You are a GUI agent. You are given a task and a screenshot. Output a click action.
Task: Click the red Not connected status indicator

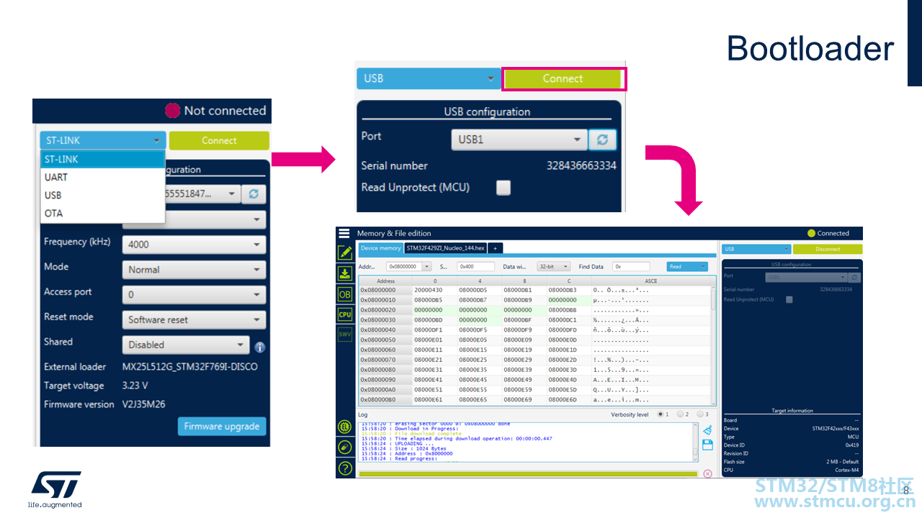coord(172,111)
